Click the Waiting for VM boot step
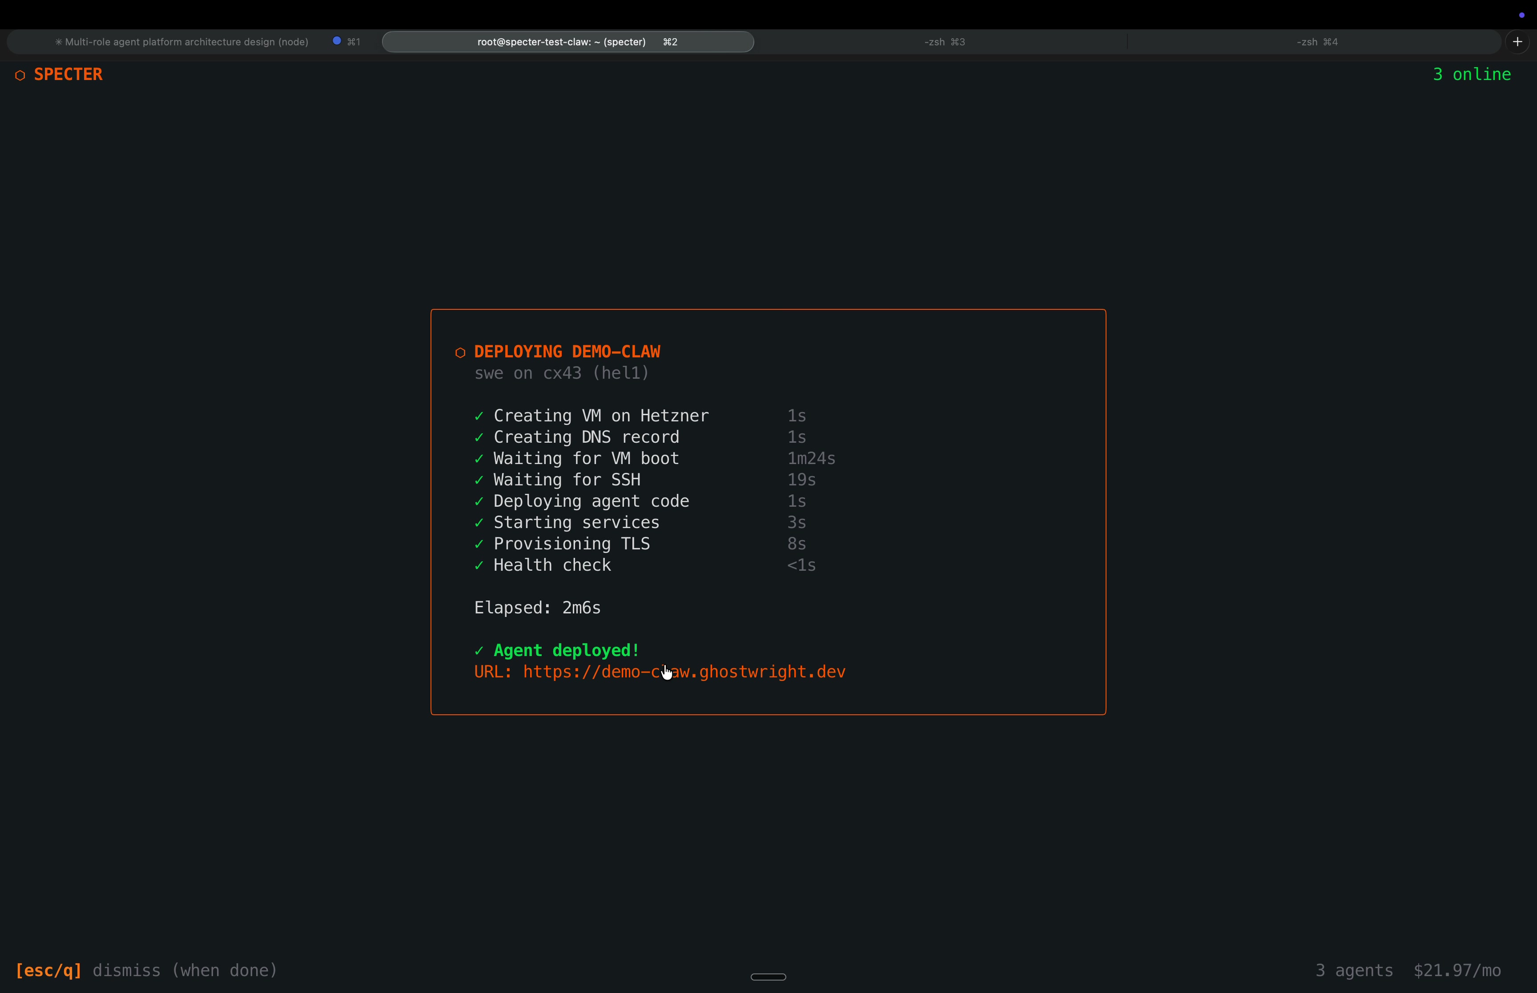 pos(586,458)
